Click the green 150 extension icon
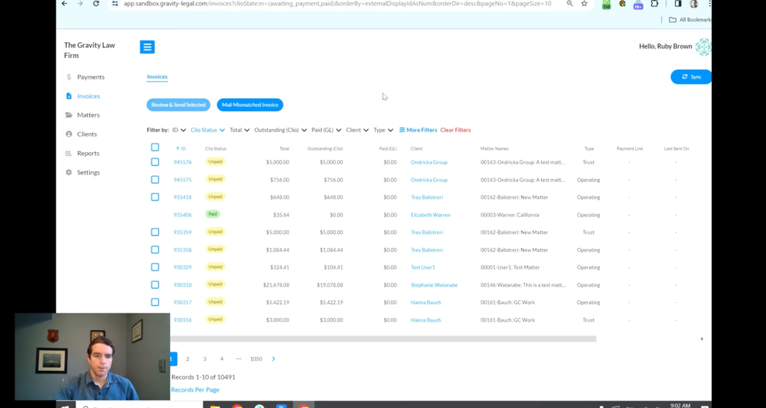The height and width of the screenshot is (408, 766). (x=606, y=4)
